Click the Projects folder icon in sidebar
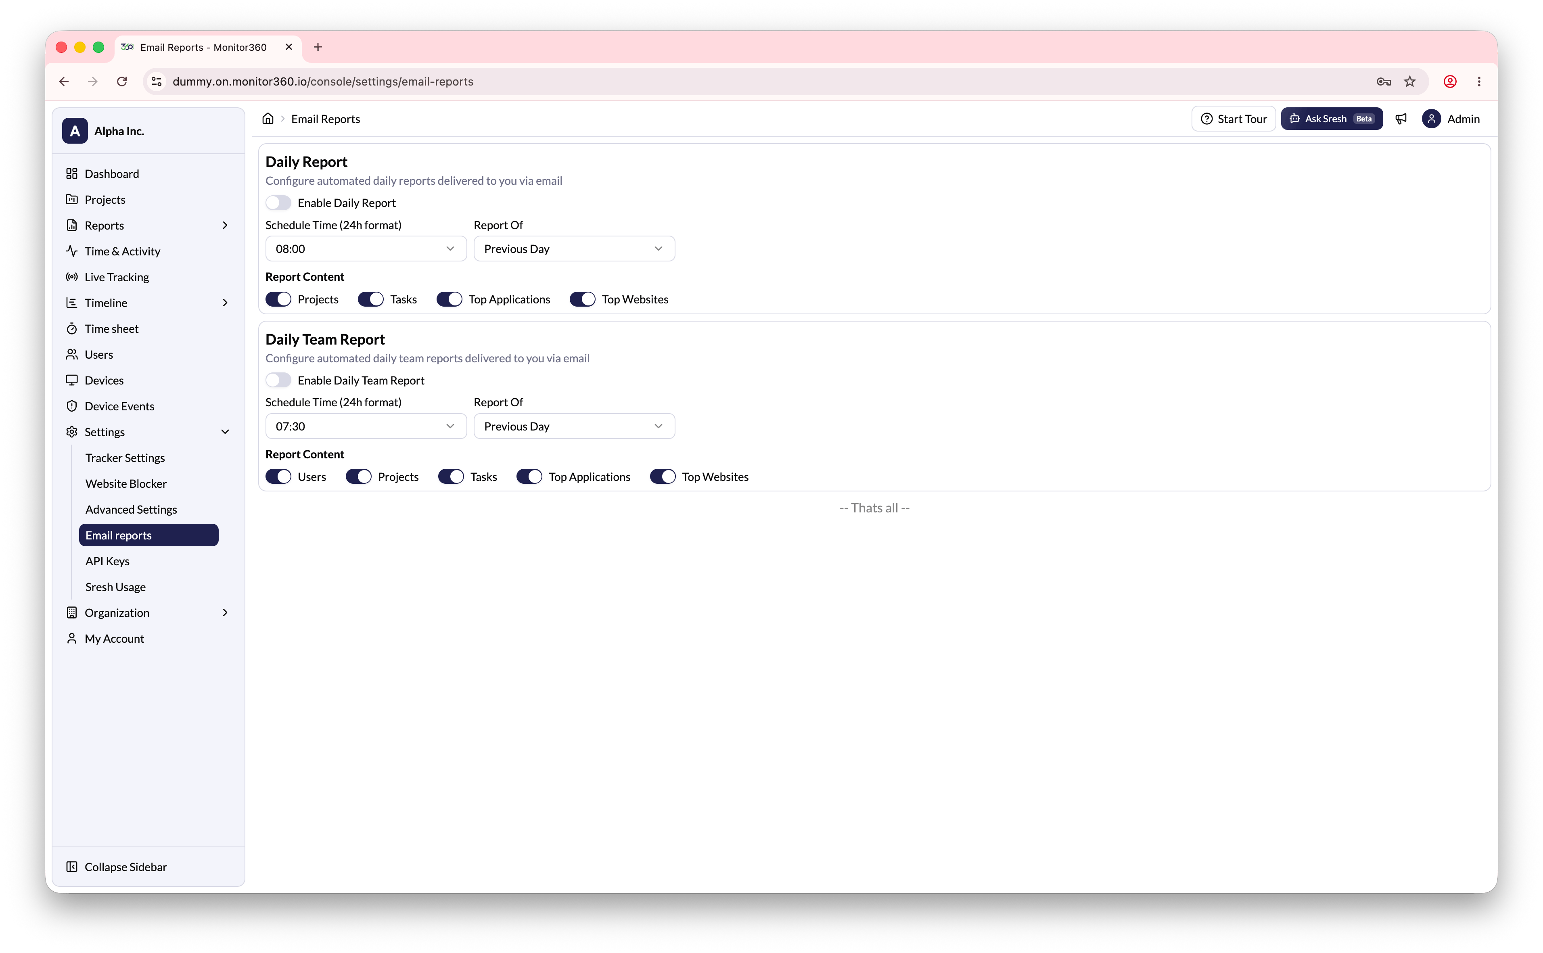The height and width of the screenshot is (953, 1543). tap(72, 199)
